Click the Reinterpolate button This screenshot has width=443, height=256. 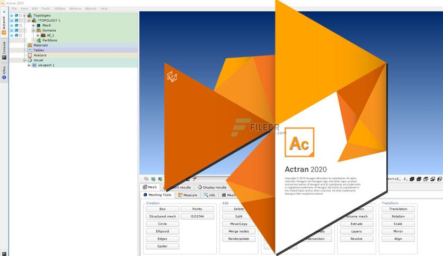[x=239, y=239]
